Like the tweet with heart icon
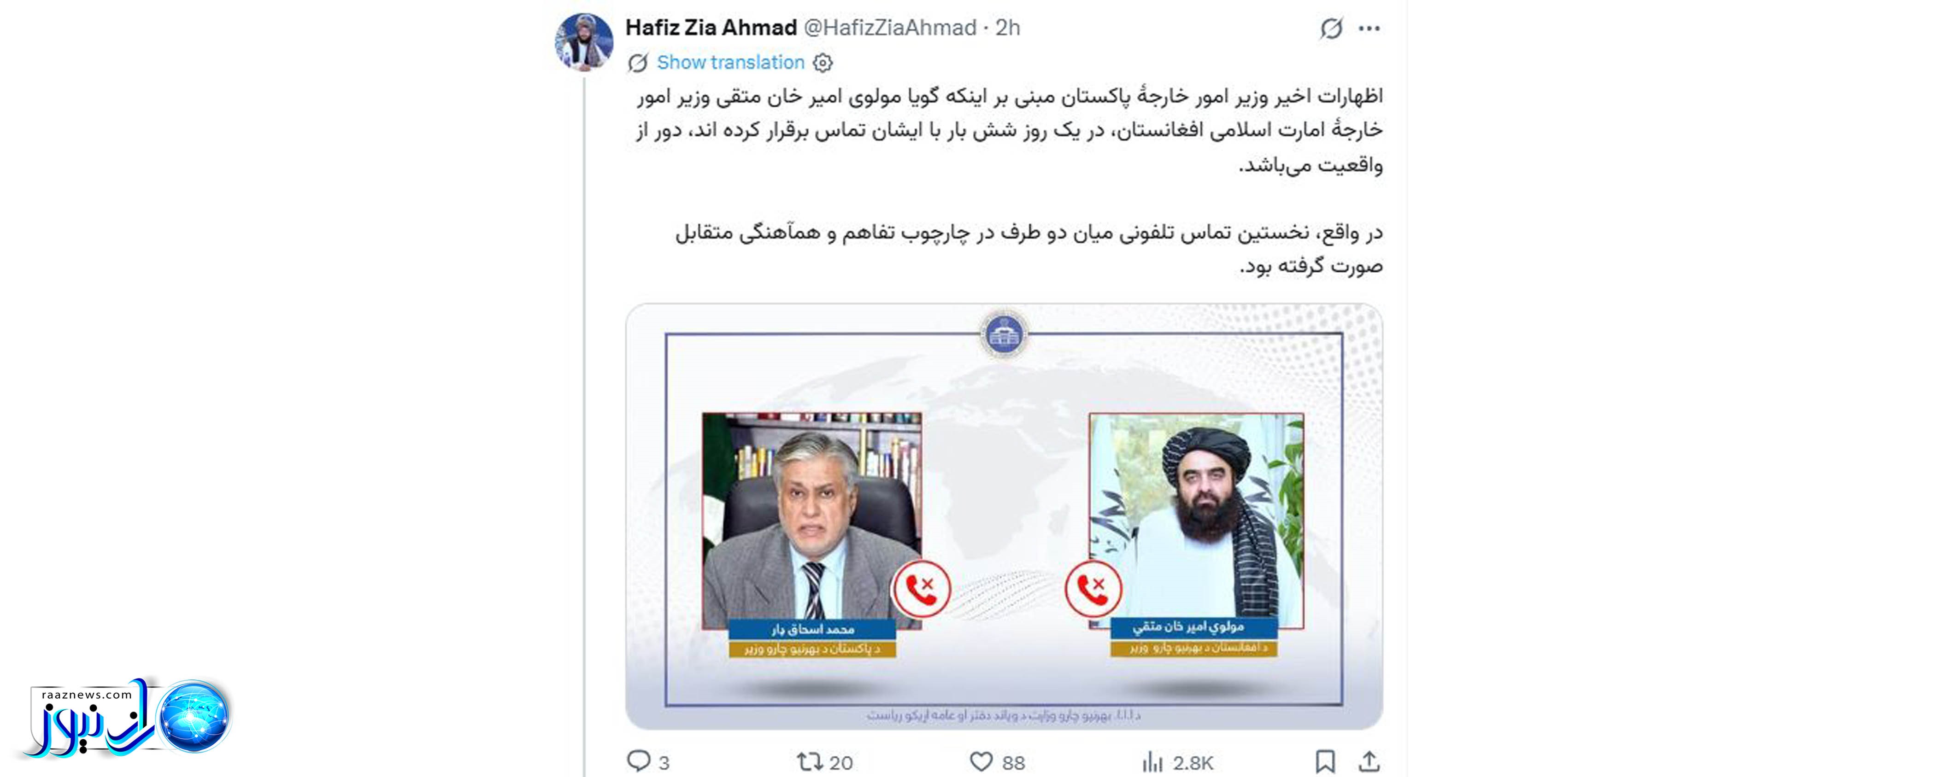 981,761
